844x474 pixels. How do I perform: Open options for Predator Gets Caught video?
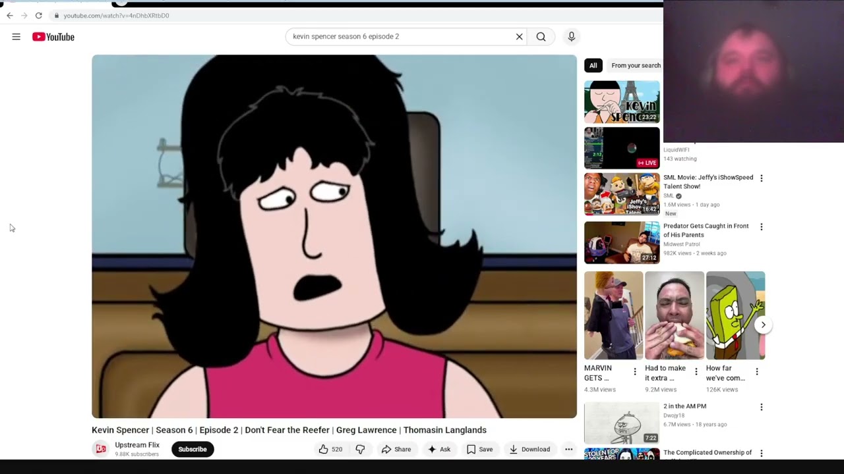coord(762,227)
